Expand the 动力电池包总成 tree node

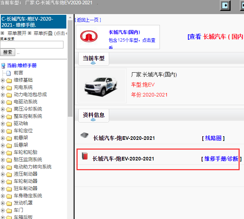coord(3,95)
